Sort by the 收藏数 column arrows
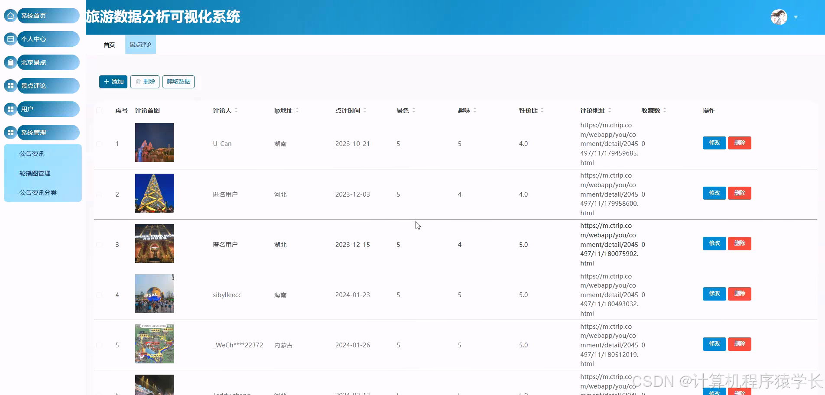825x395 pixels. [665, 110]
